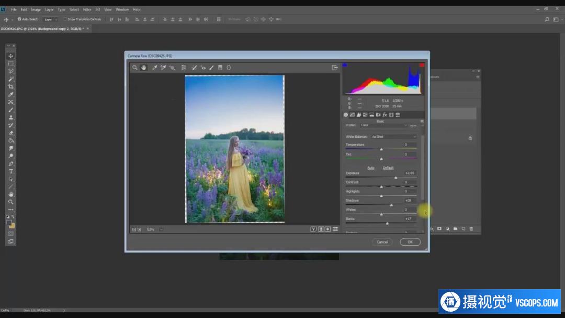Expand the Edit Toolbar three-dots menu

[x=11, y=210]
